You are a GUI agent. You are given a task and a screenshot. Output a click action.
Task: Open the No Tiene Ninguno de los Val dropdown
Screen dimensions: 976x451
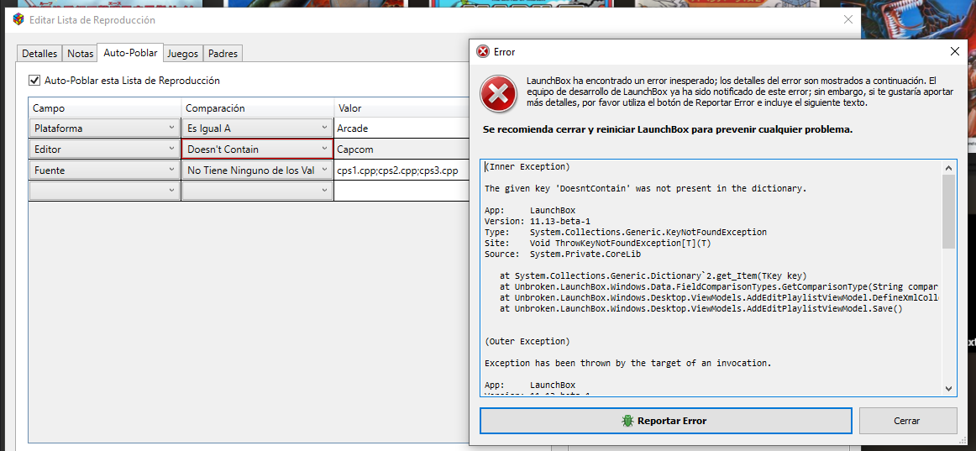[x=258, y=170]
